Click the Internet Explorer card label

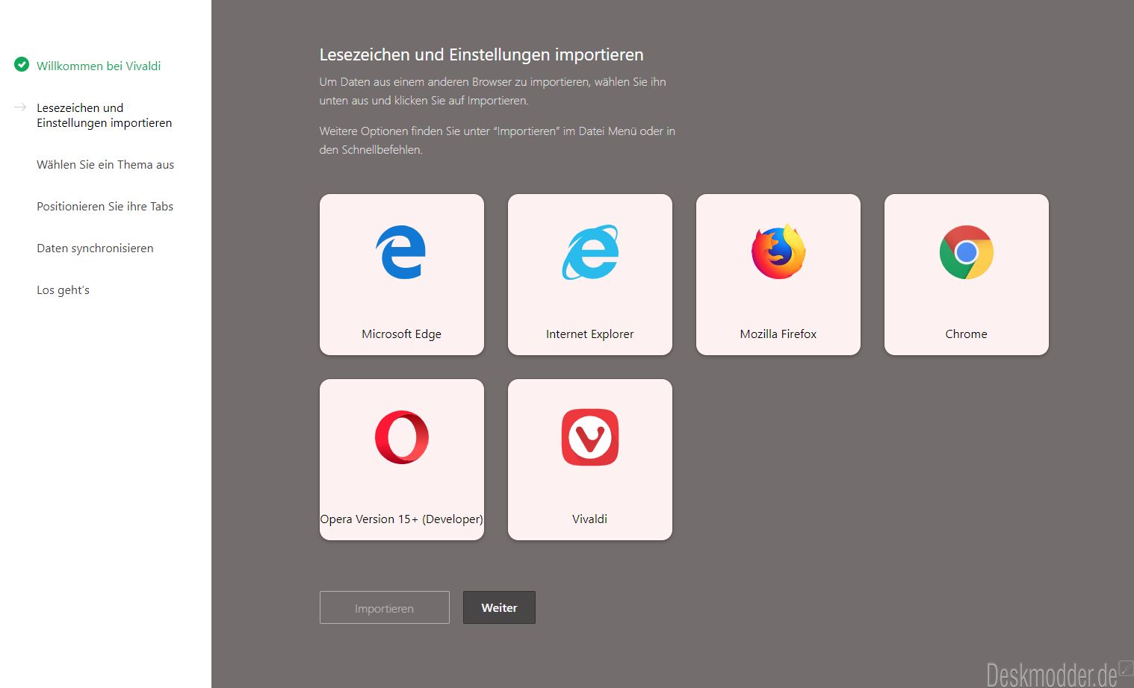point(590,334)
